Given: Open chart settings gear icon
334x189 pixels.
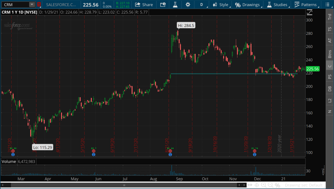Looking at the screenshot, I should click(188, 4).
